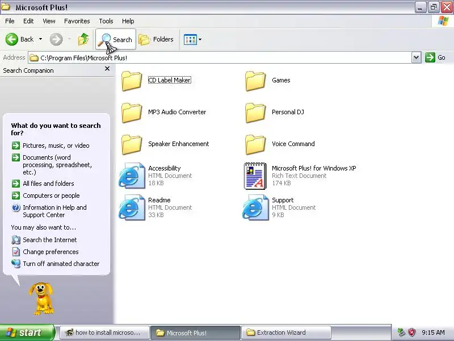Select the Microsoft Plus! Rich Text document icon
Viewport: 454px width, 341px height.
point(255,176)
